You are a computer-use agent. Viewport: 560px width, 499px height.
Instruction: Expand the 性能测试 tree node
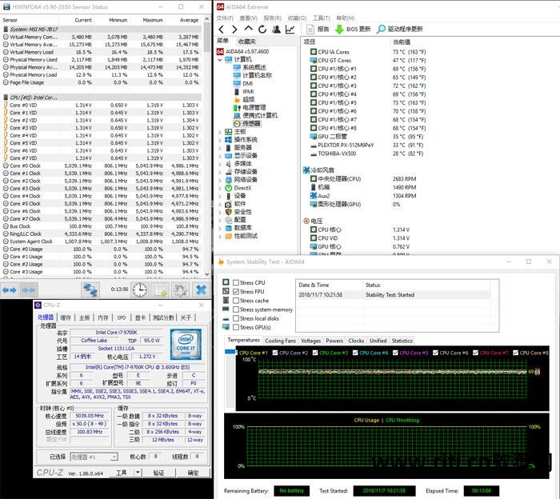pos(220,236)
